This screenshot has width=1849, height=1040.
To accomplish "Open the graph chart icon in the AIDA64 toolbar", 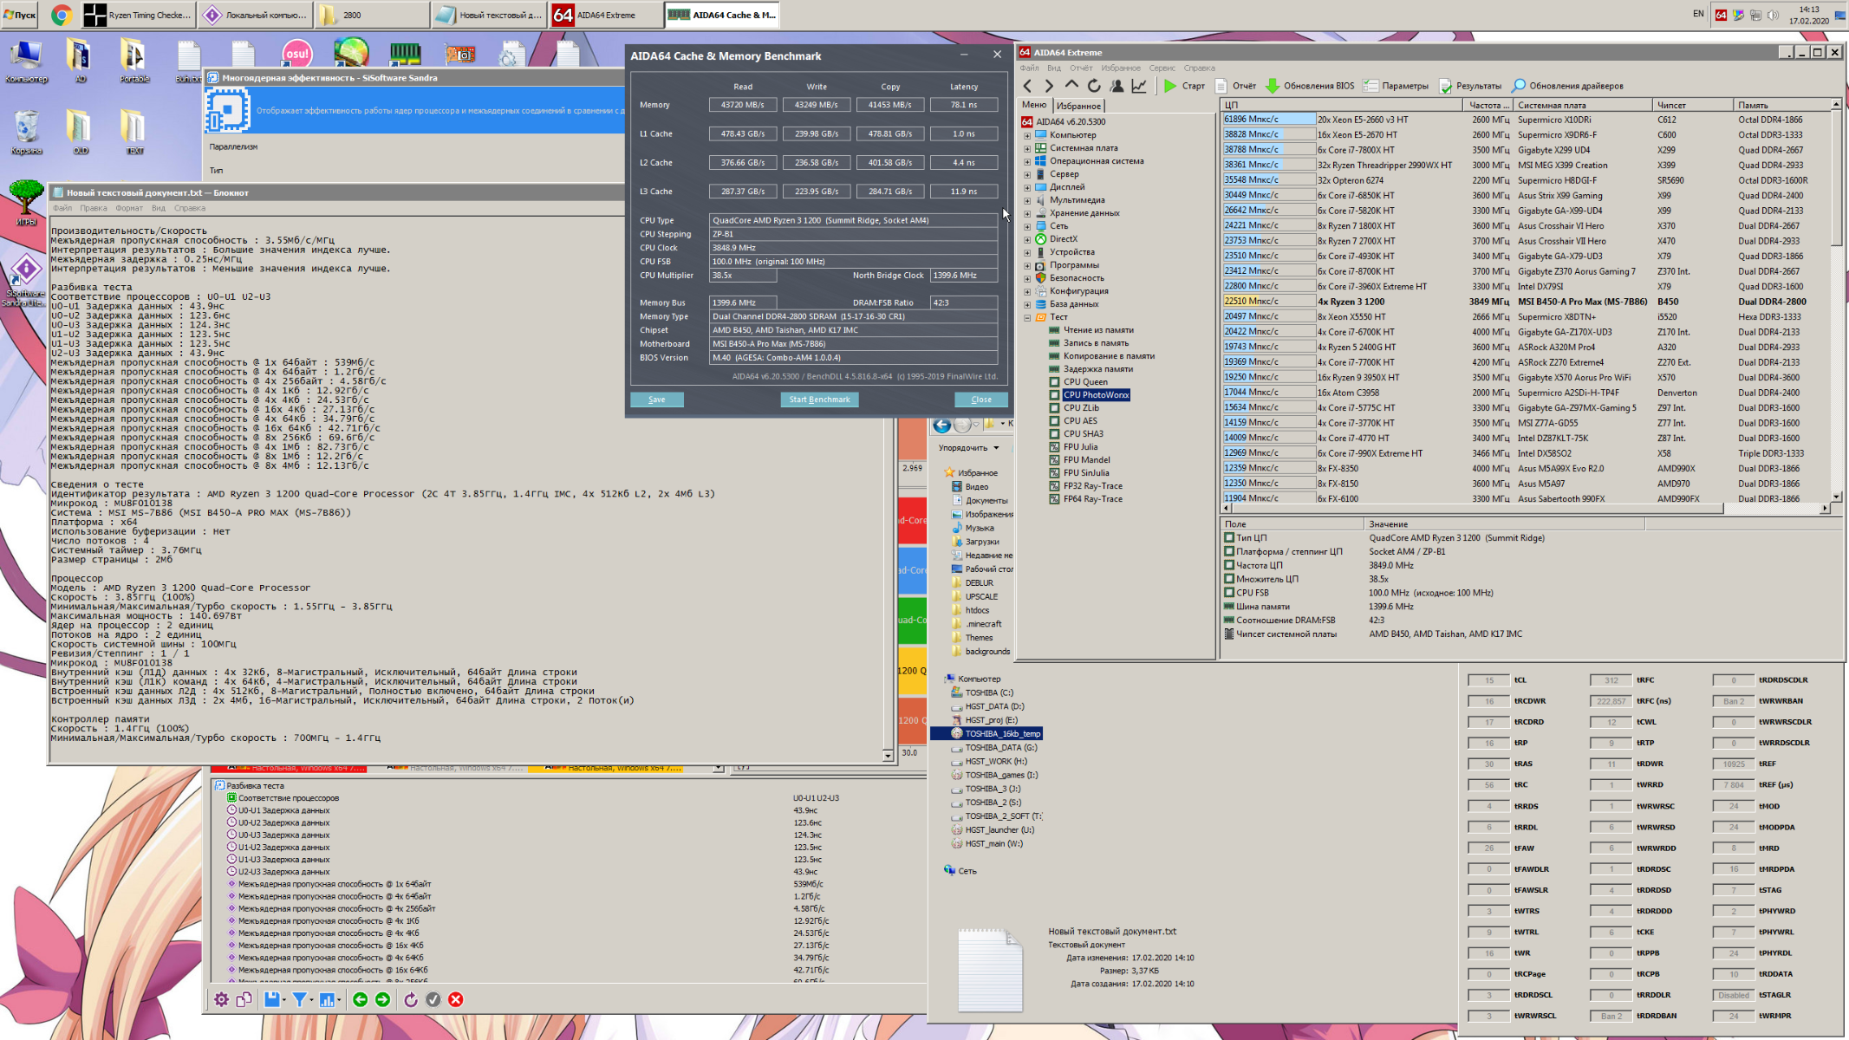I will (x=1139, y=86).
